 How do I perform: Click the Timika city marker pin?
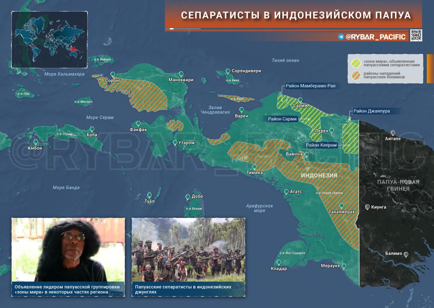254,167
